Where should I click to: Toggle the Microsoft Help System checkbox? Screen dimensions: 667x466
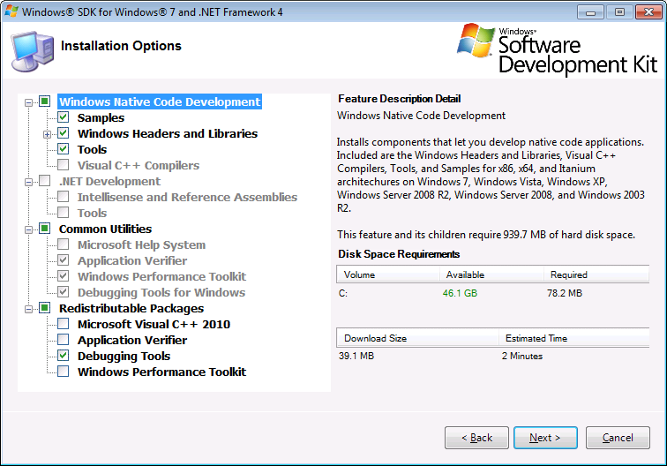click(64, 244)
